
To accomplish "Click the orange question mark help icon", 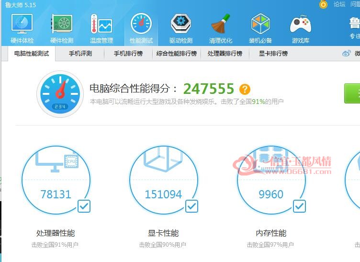I will click(x=245, y=89).
